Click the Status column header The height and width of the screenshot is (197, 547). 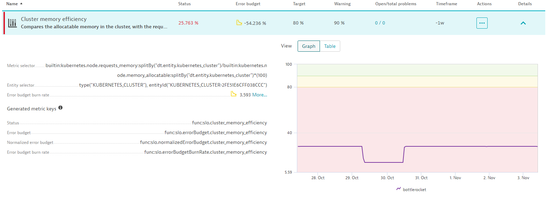pyautogui.click(x=184, y=4)
